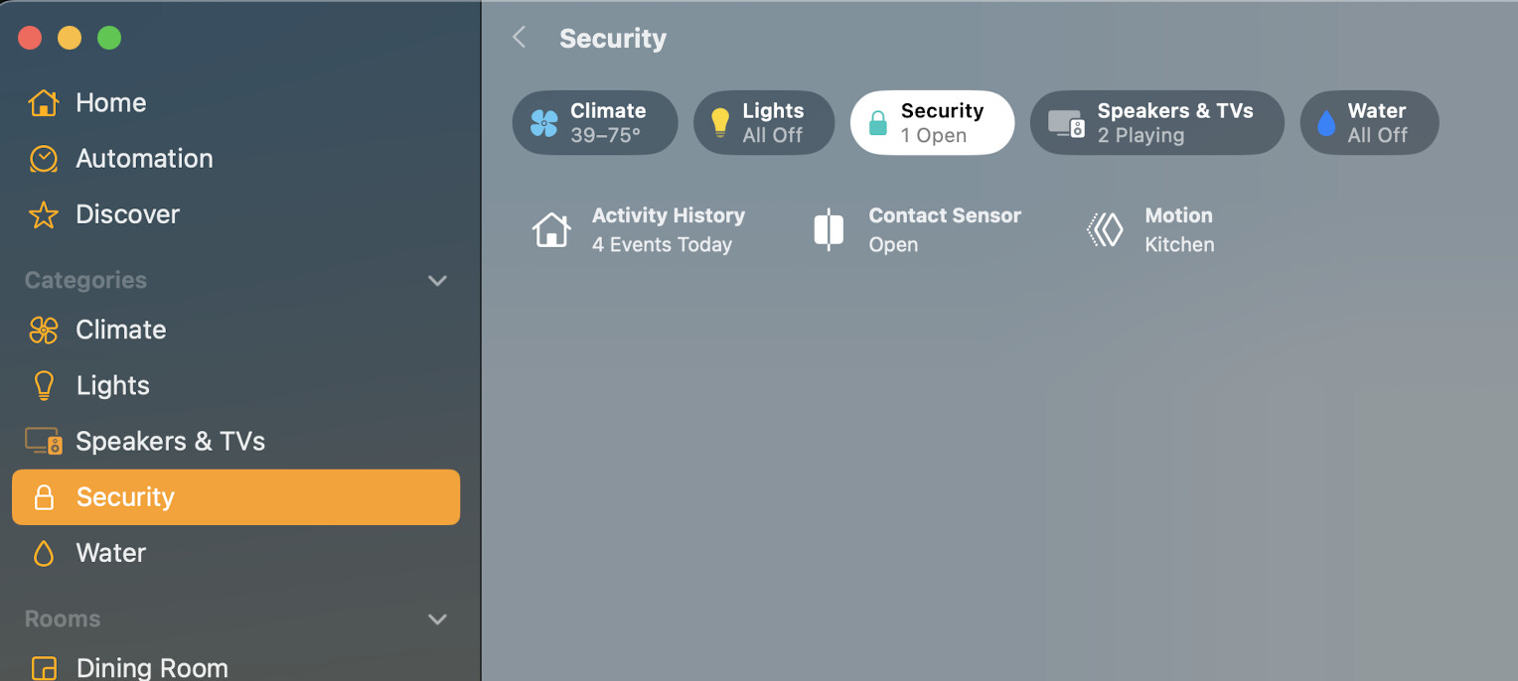Image resolution: width=1518 pixels, height=681 pixels.
Task: Click the Security 1 Open pill
Action: click(932, 123)
